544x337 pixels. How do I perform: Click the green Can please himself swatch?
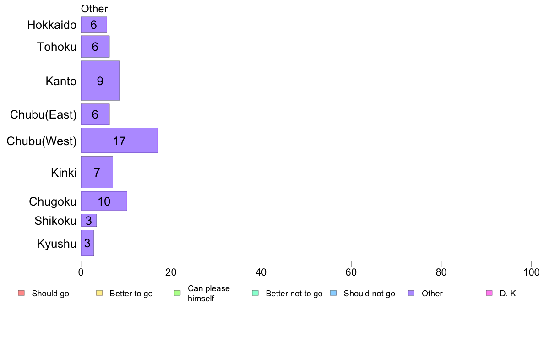(x=177, y=293)
